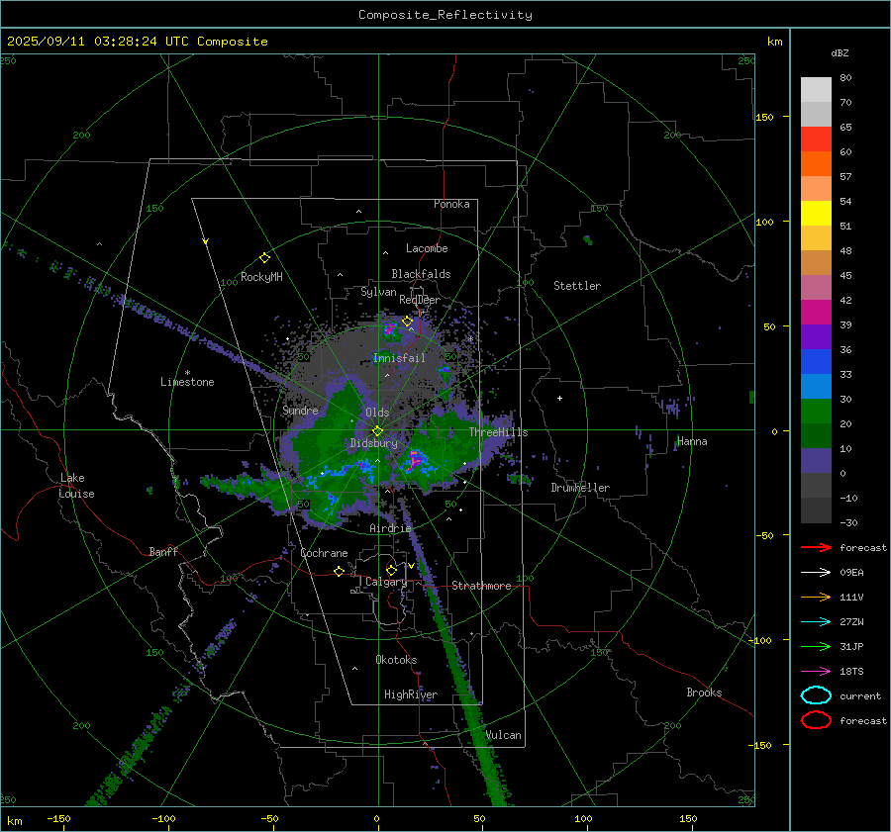Click the Vulcan label
The width and height of the screenshot is (891, 832).
click(x=503, y=735)
